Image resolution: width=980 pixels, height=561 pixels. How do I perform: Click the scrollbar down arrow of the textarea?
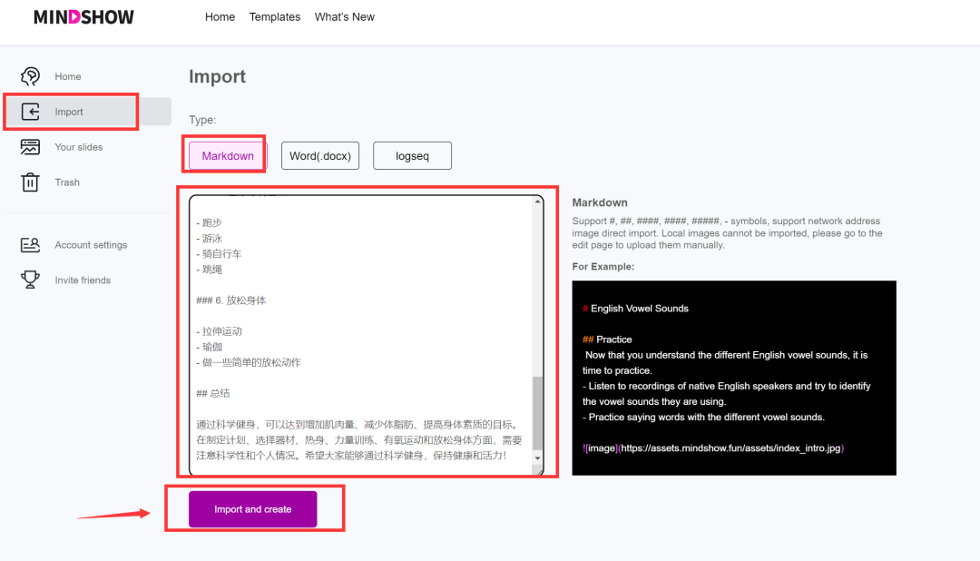tap(536, 457)
